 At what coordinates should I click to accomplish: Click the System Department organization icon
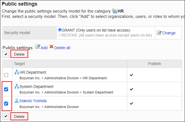(x=17, y=86)
